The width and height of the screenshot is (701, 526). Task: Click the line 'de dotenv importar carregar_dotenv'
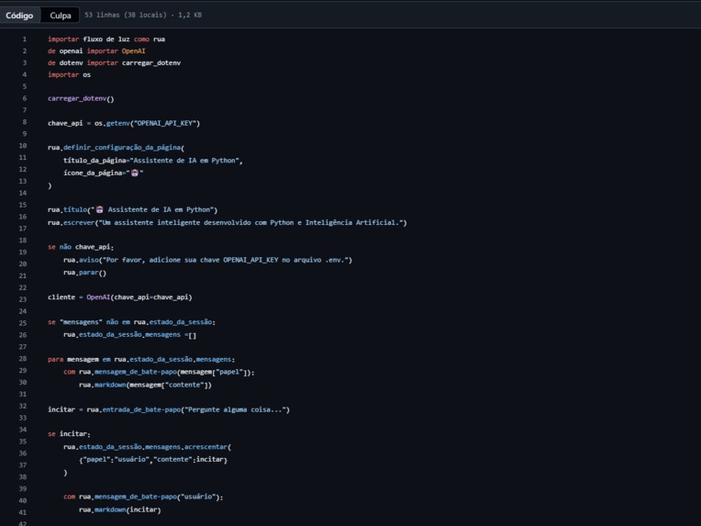(114, 63)
